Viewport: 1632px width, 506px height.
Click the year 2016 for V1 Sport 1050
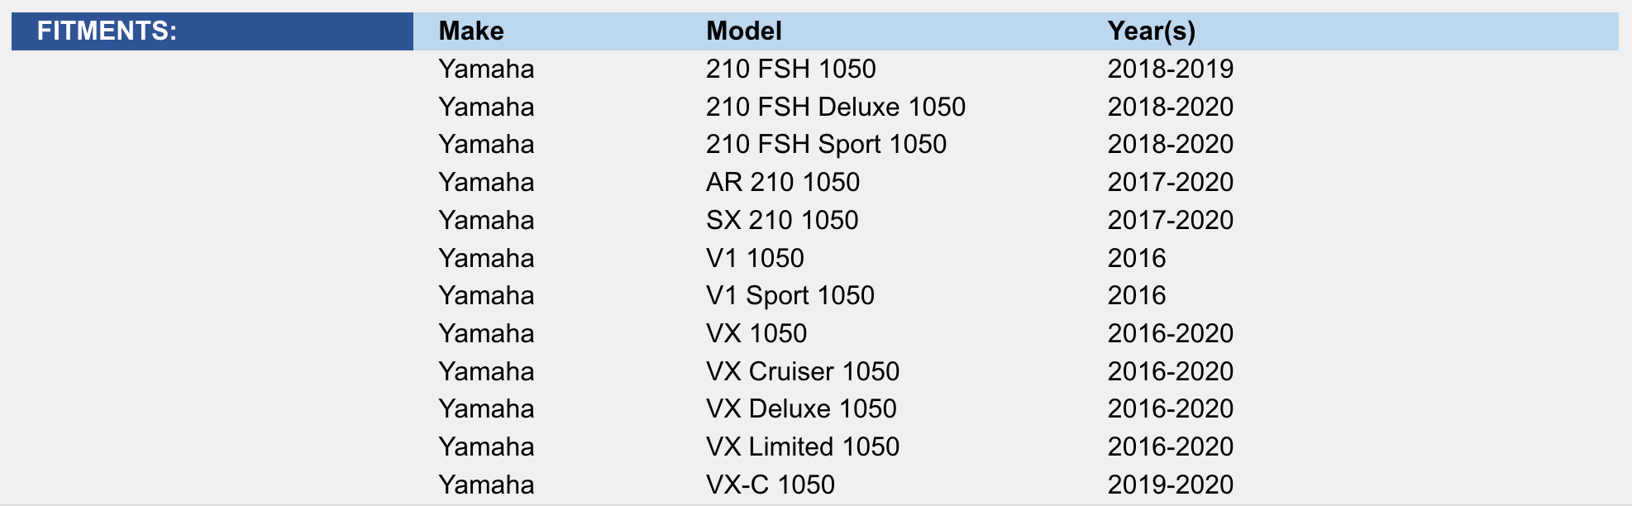tap(1136, 295)
